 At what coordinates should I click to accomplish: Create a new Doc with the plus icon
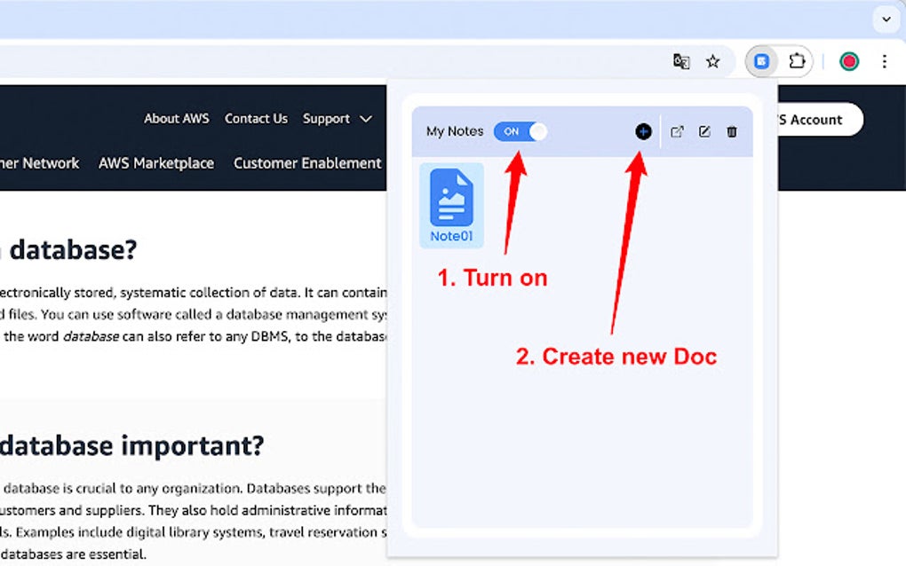[x=643, y=130]
